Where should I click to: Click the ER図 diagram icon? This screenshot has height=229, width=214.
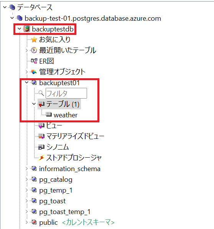(x=34, y=61)
